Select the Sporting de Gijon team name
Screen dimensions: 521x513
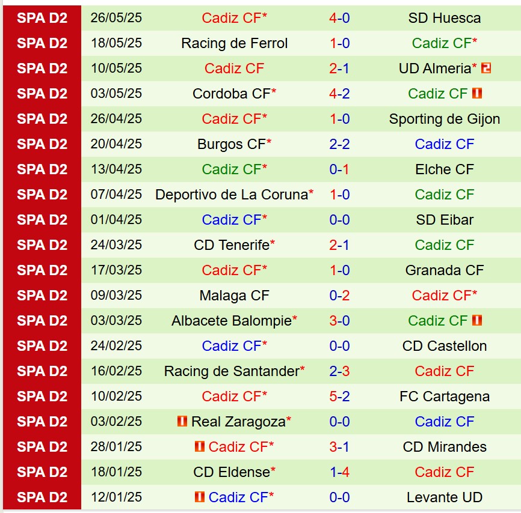coord(444,119)
